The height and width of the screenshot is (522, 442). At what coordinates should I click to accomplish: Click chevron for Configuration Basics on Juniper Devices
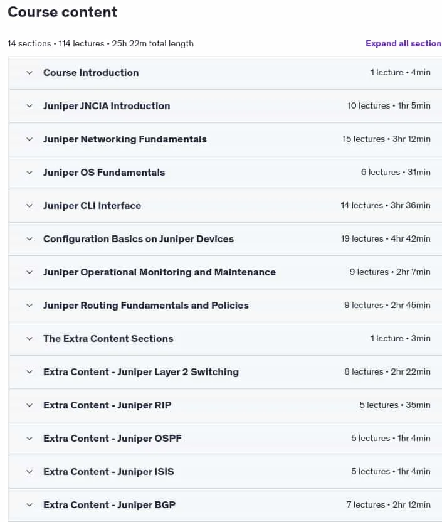[29, 239]
